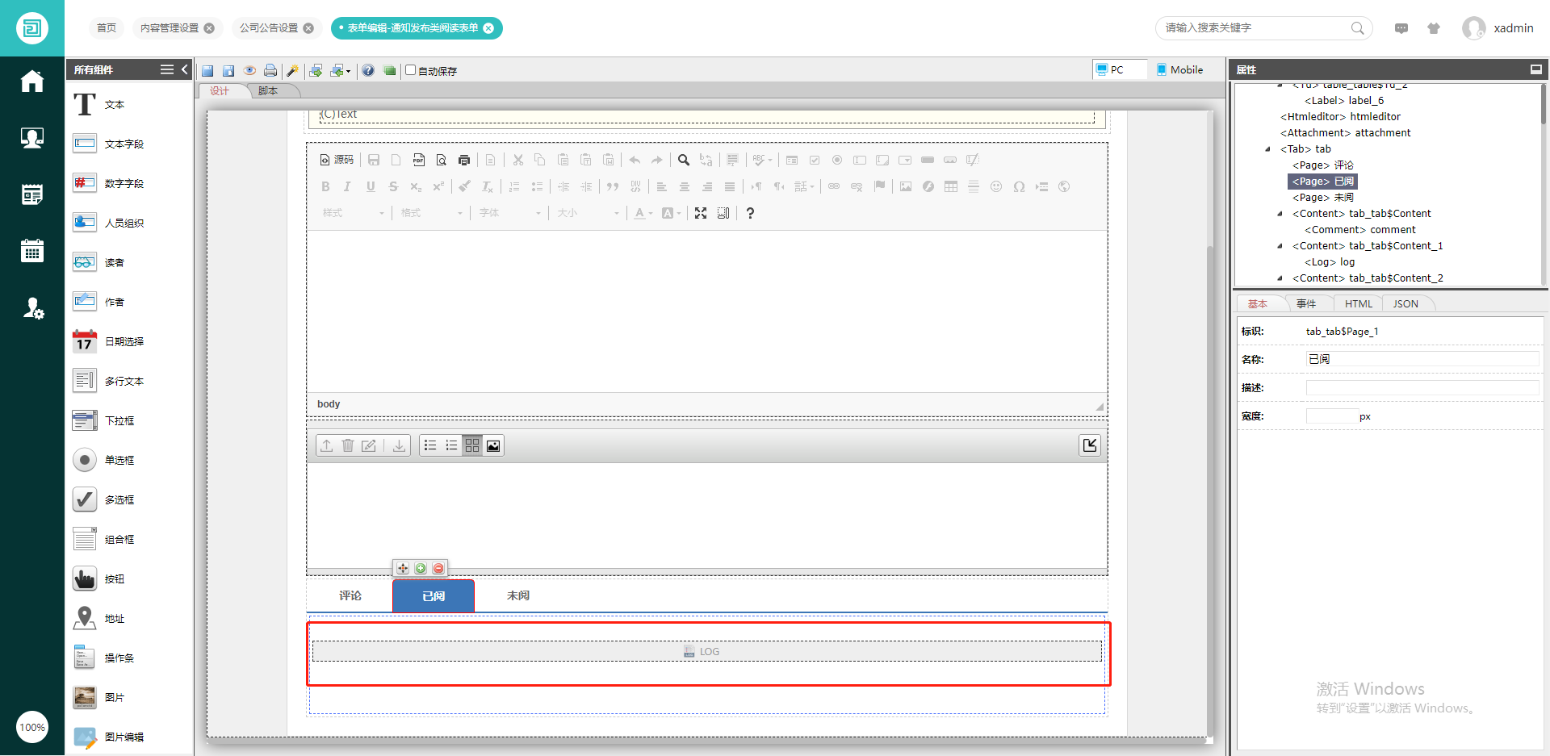Open the 样式 styles dropdown

point(354,213)
